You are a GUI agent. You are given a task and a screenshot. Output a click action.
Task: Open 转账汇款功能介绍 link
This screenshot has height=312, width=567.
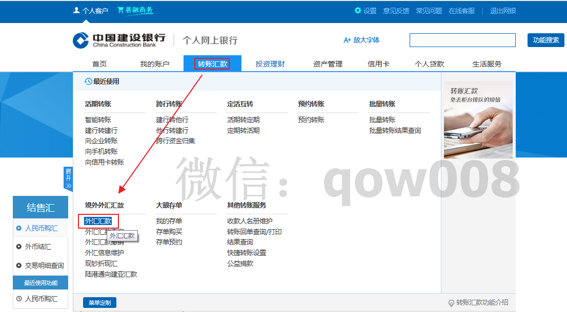pyautogui.click(x=482, y=303)
